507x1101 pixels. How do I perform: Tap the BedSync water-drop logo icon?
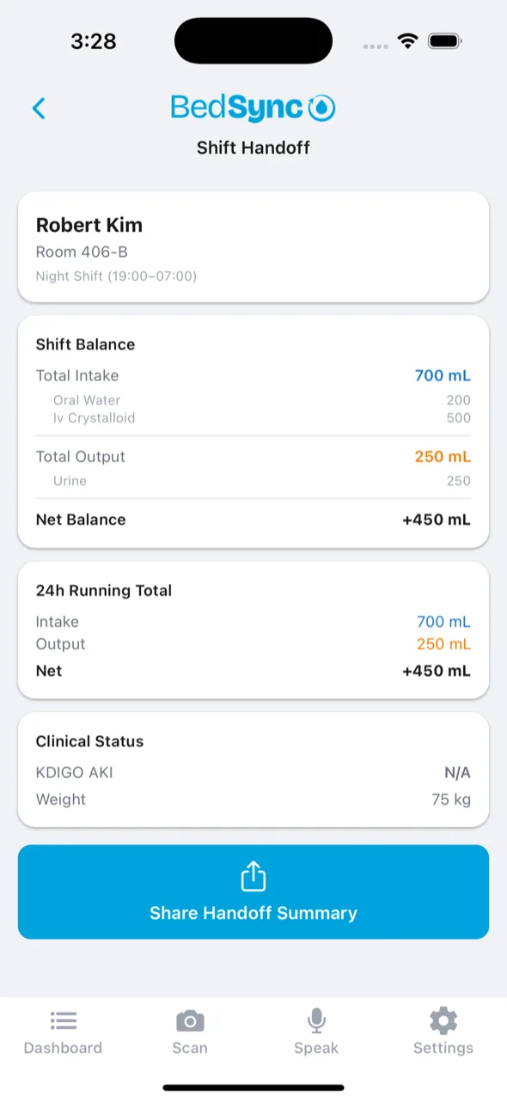322,108
